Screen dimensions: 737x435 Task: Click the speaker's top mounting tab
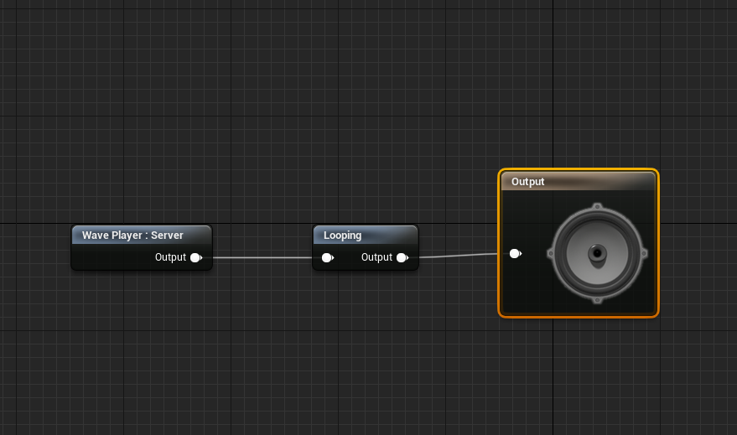click(x=597, y=206)
